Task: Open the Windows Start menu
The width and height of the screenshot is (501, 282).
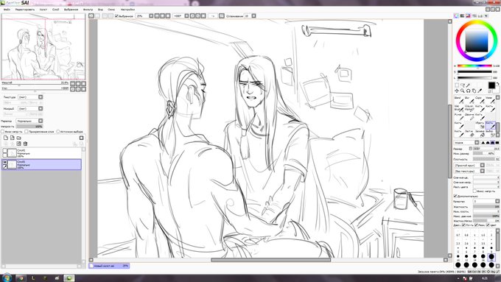Action: pyautogui.click(x=7, y=278)
